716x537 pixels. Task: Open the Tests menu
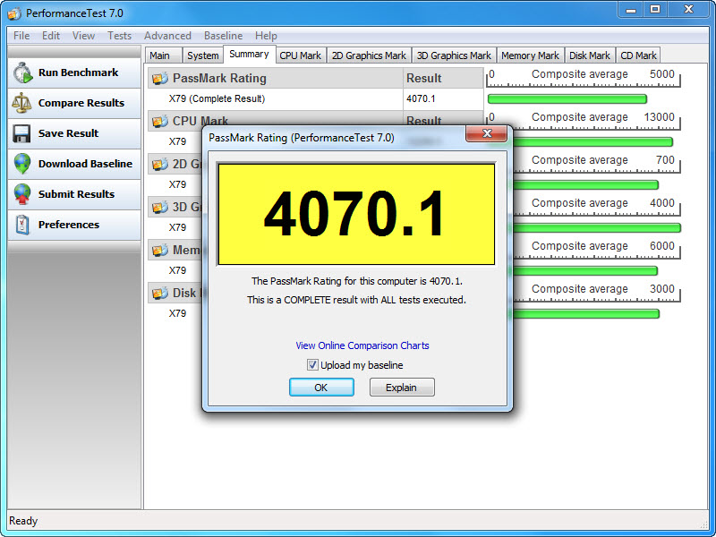[x=119, y=36]
